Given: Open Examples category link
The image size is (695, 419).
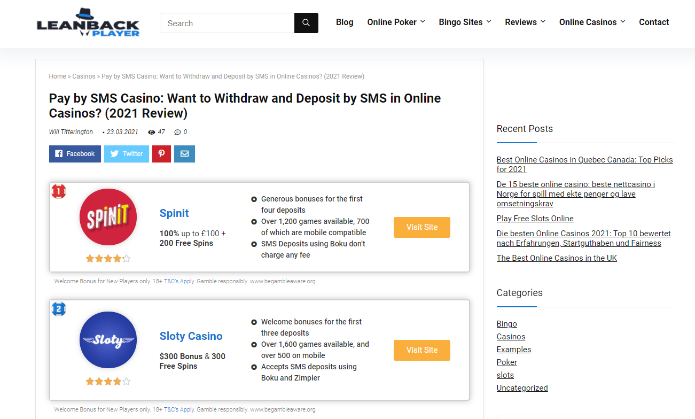Looking at the screenshot, I should (514, 350).
